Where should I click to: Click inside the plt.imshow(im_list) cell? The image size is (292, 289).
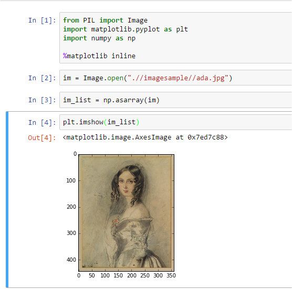(175, 122)
